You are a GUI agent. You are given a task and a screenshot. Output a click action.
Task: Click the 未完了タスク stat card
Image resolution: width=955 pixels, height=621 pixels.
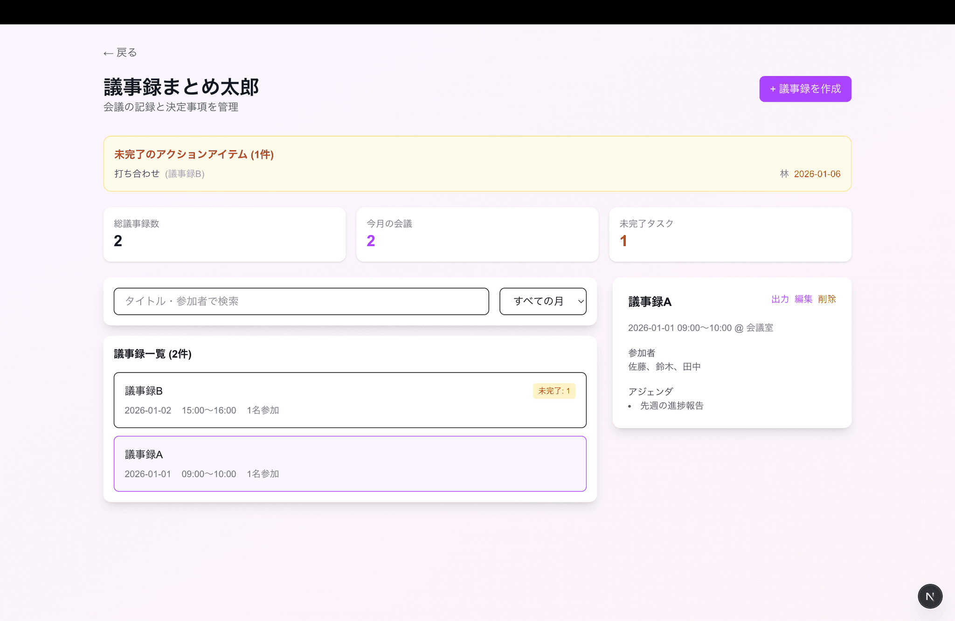[x=730, y=234]
